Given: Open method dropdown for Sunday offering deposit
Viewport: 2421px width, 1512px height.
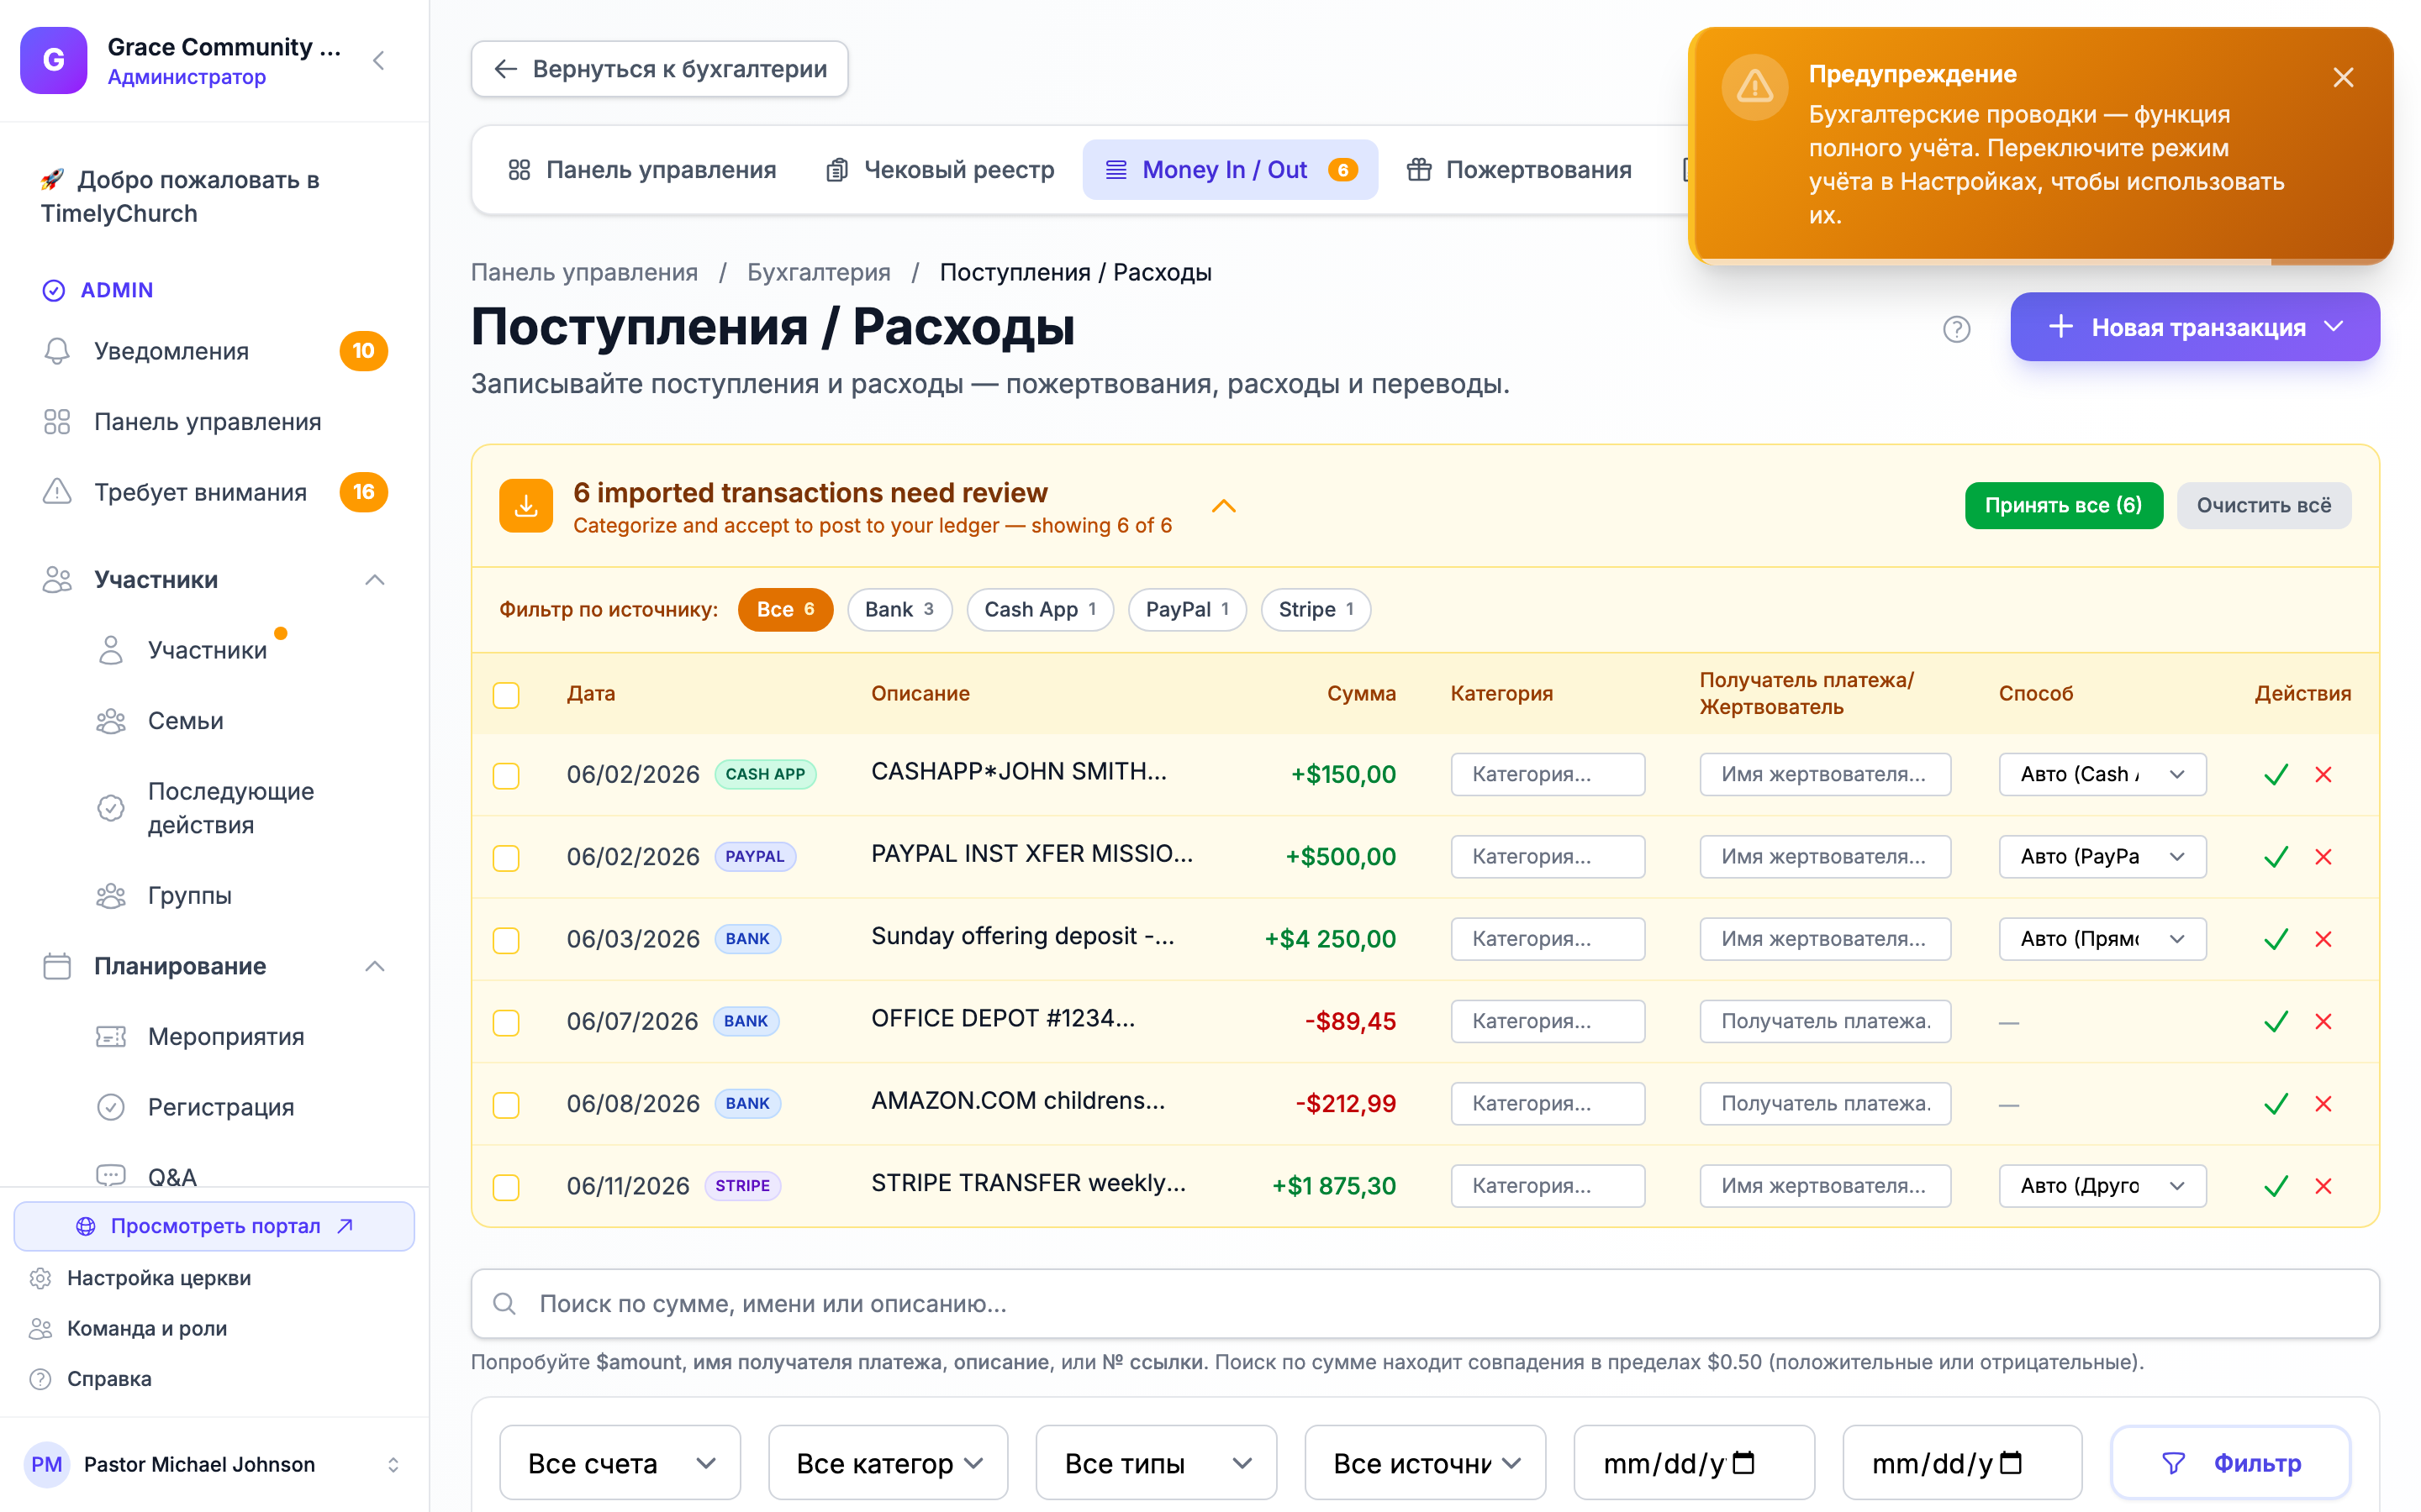Looking at the screenshot, I should (x=2102, y=939).
